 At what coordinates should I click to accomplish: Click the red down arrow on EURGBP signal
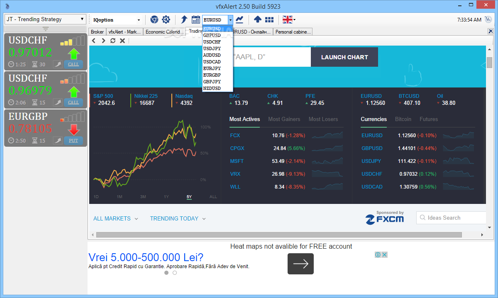(x=73, y=129)
